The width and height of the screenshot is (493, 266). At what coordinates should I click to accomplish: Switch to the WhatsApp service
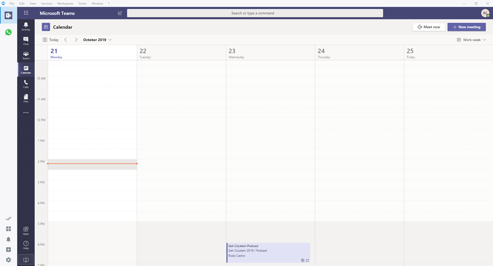click(x=8, y=32)
